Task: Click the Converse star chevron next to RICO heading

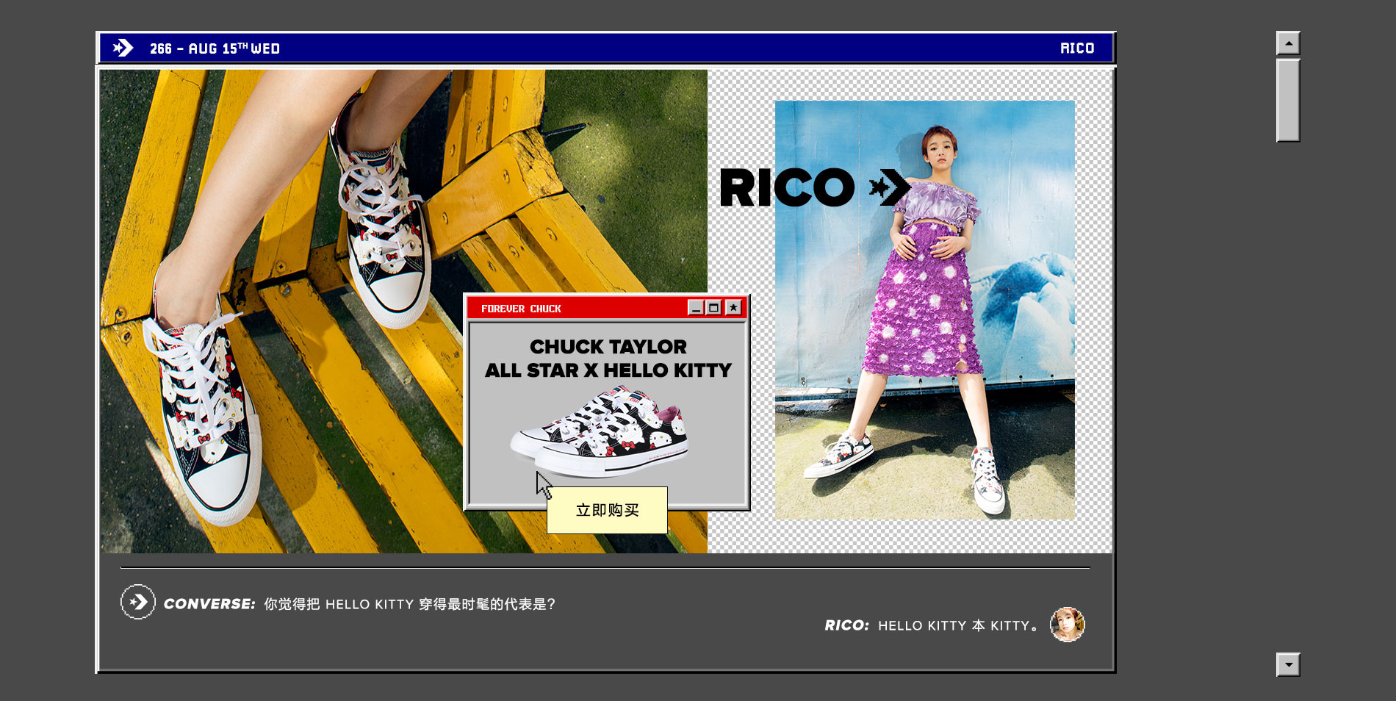Action: [x=891, y=187]
